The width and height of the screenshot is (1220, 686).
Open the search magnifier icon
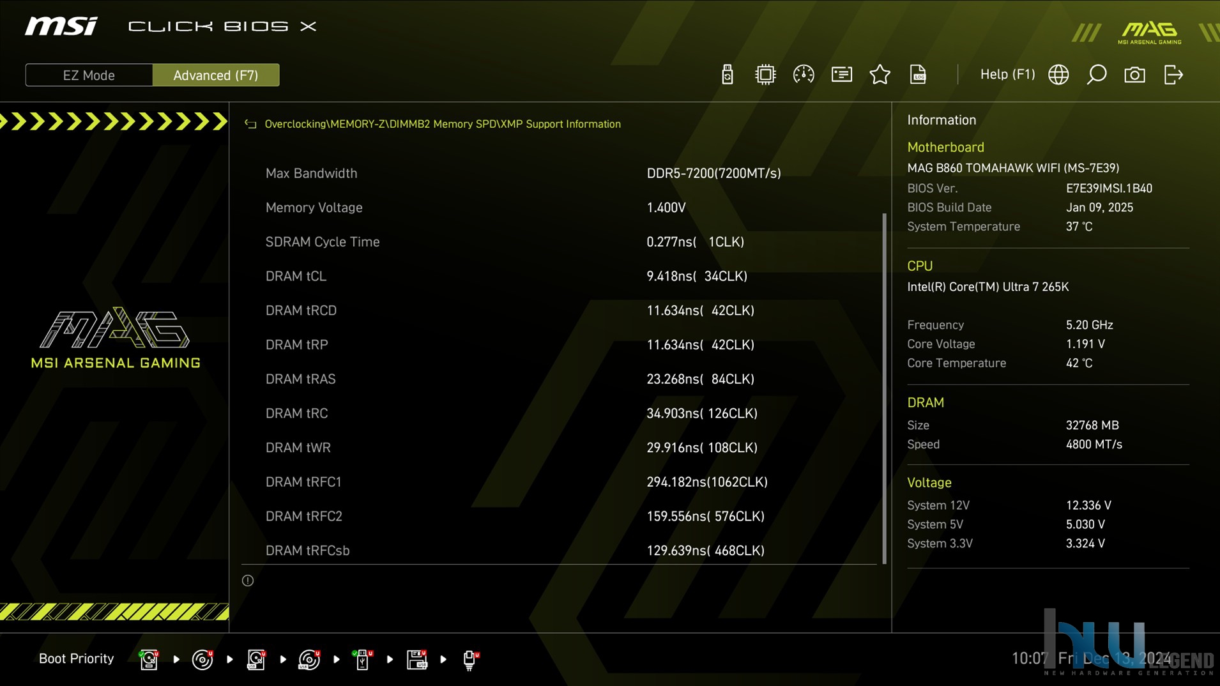click(x=1097, y=75)
